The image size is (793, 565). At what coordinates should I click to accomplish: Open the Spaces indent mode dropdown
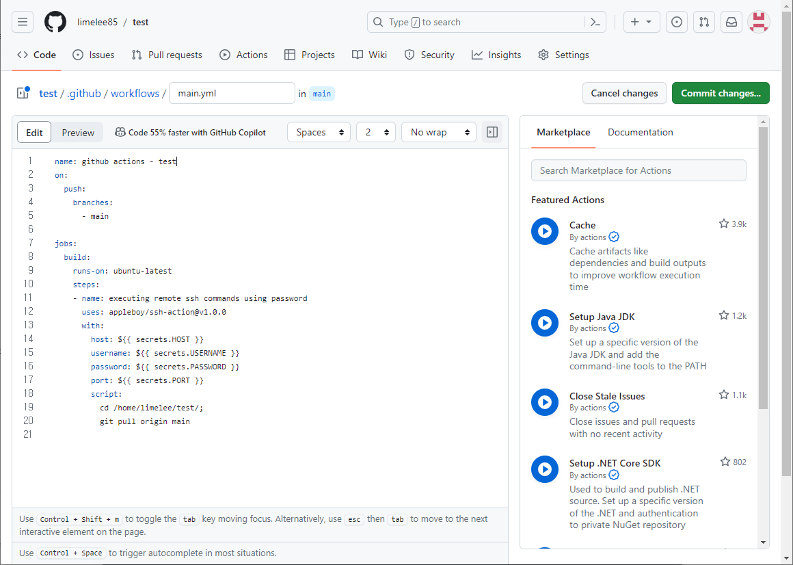(x=319, y=133)
